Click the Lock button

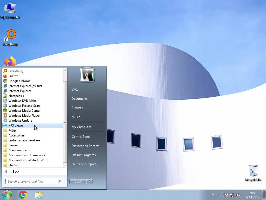(78, 182)
